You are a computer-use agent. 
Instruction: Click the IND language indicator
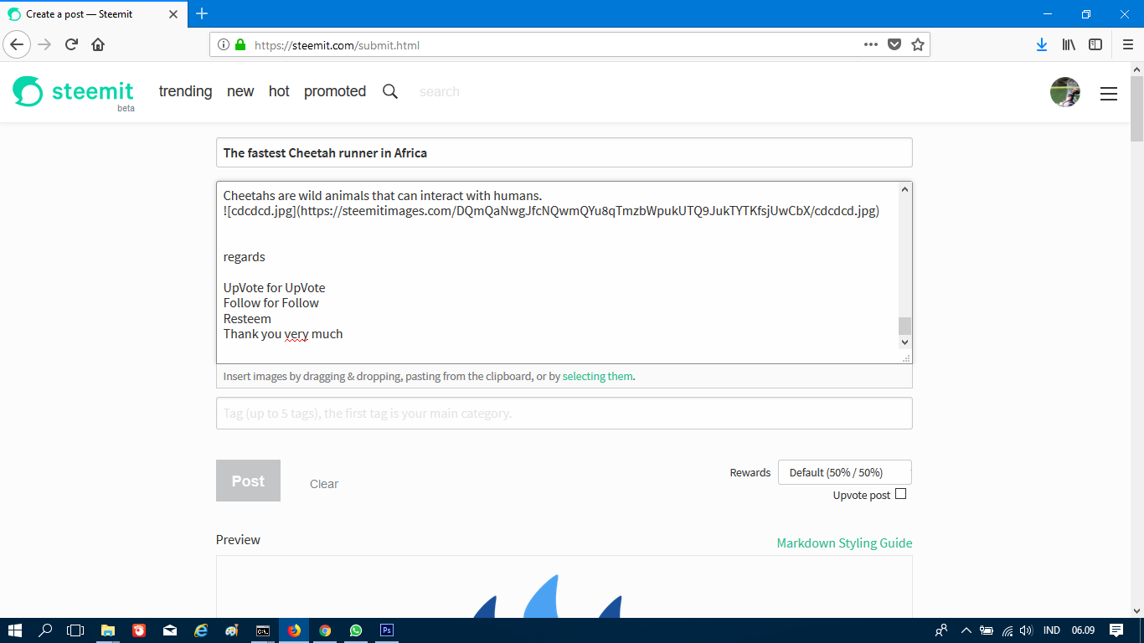[1052, 630]
